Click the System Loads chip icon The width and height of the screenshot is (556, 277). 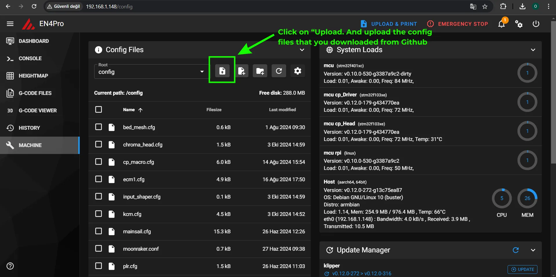330,50
